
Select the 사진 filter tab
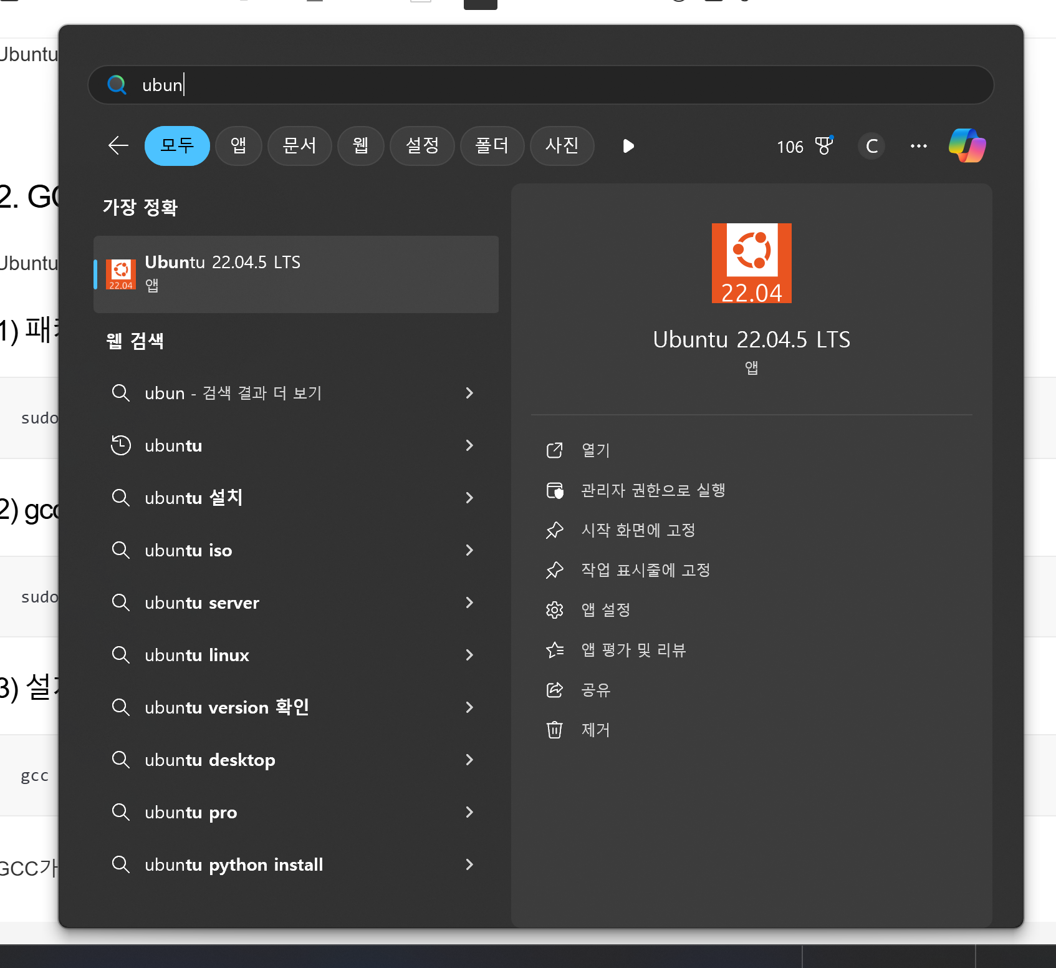(562, 146)
